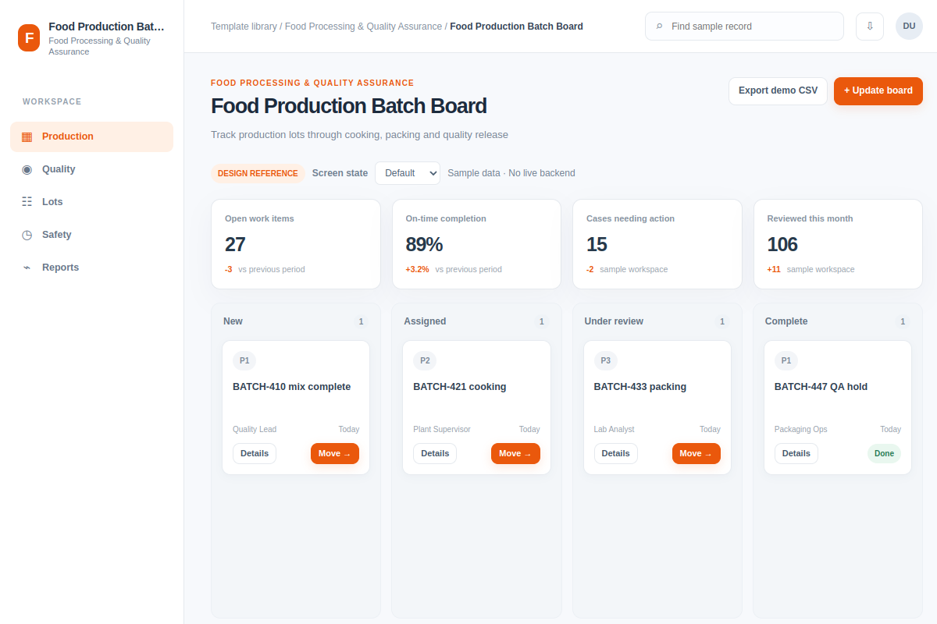Image resolution: width=937 pixels, height=624 pixels.
Task: Click the 'Lab Analyst' assignee text
Action: (x=615, y=429)
